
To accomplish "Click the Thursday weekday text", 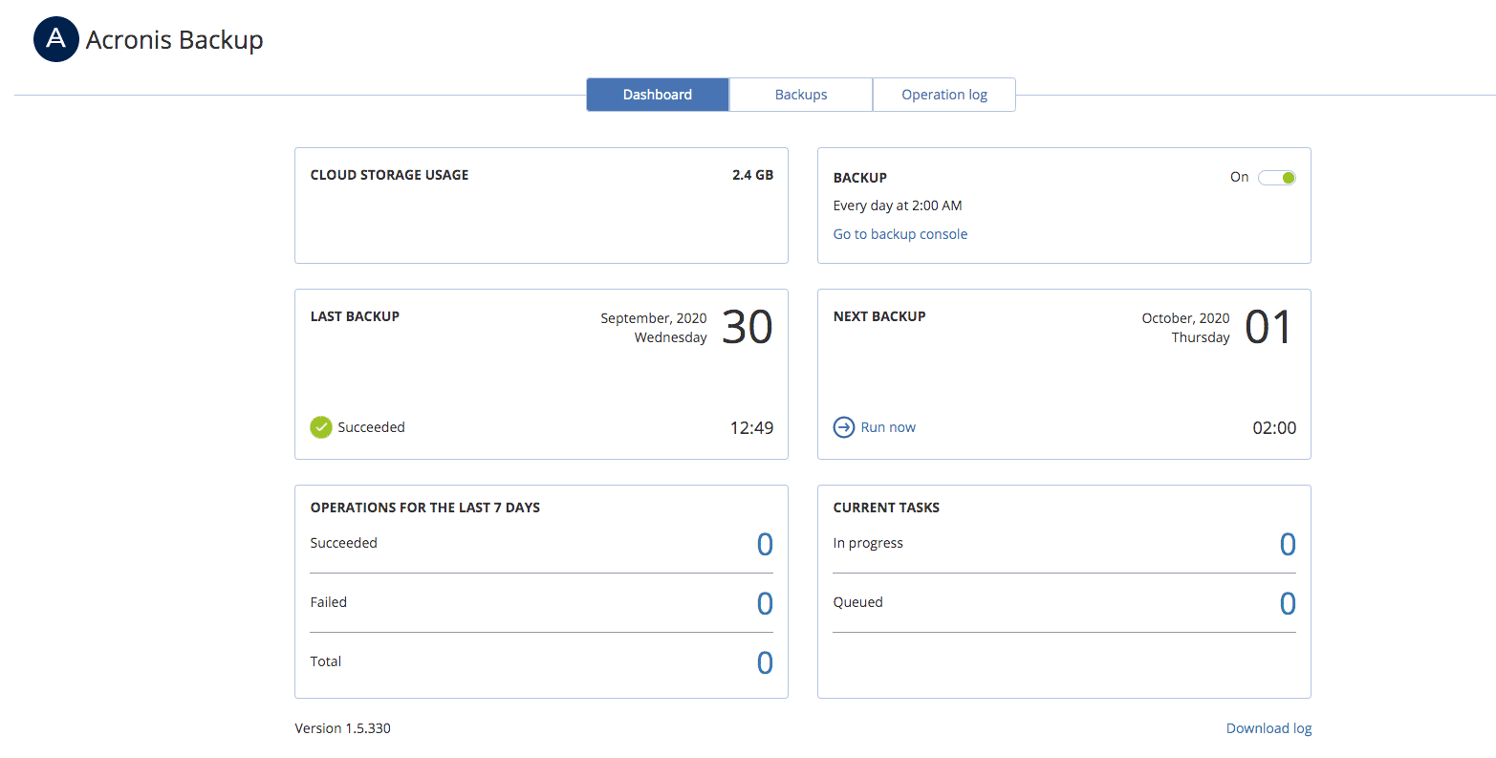I will click(1201, 337).
